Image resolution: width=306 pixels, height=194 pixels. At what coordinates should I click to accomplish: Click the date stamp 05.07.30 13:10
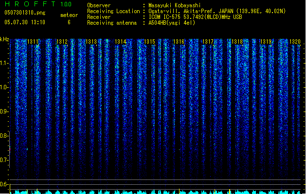coord(25,22)
